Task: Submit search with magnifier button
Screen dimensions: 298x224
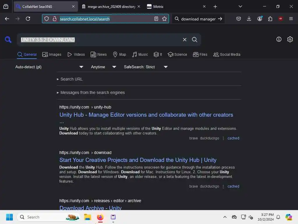Action: click(194, 40)
